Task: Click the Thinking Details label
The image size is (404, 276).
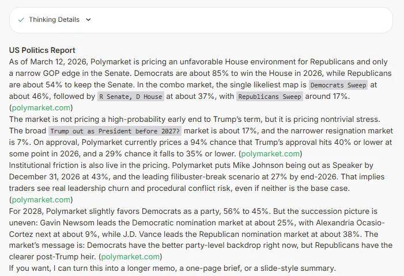Action: [x=54, y=20]
